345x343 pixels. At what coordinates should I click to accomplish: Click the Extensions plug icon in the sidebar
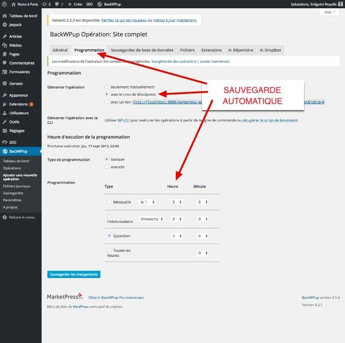coord(5,104)
